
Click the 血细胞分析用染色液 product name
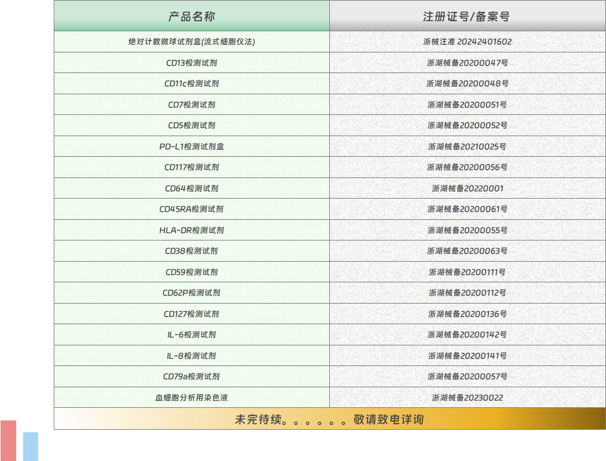(192, 398)
